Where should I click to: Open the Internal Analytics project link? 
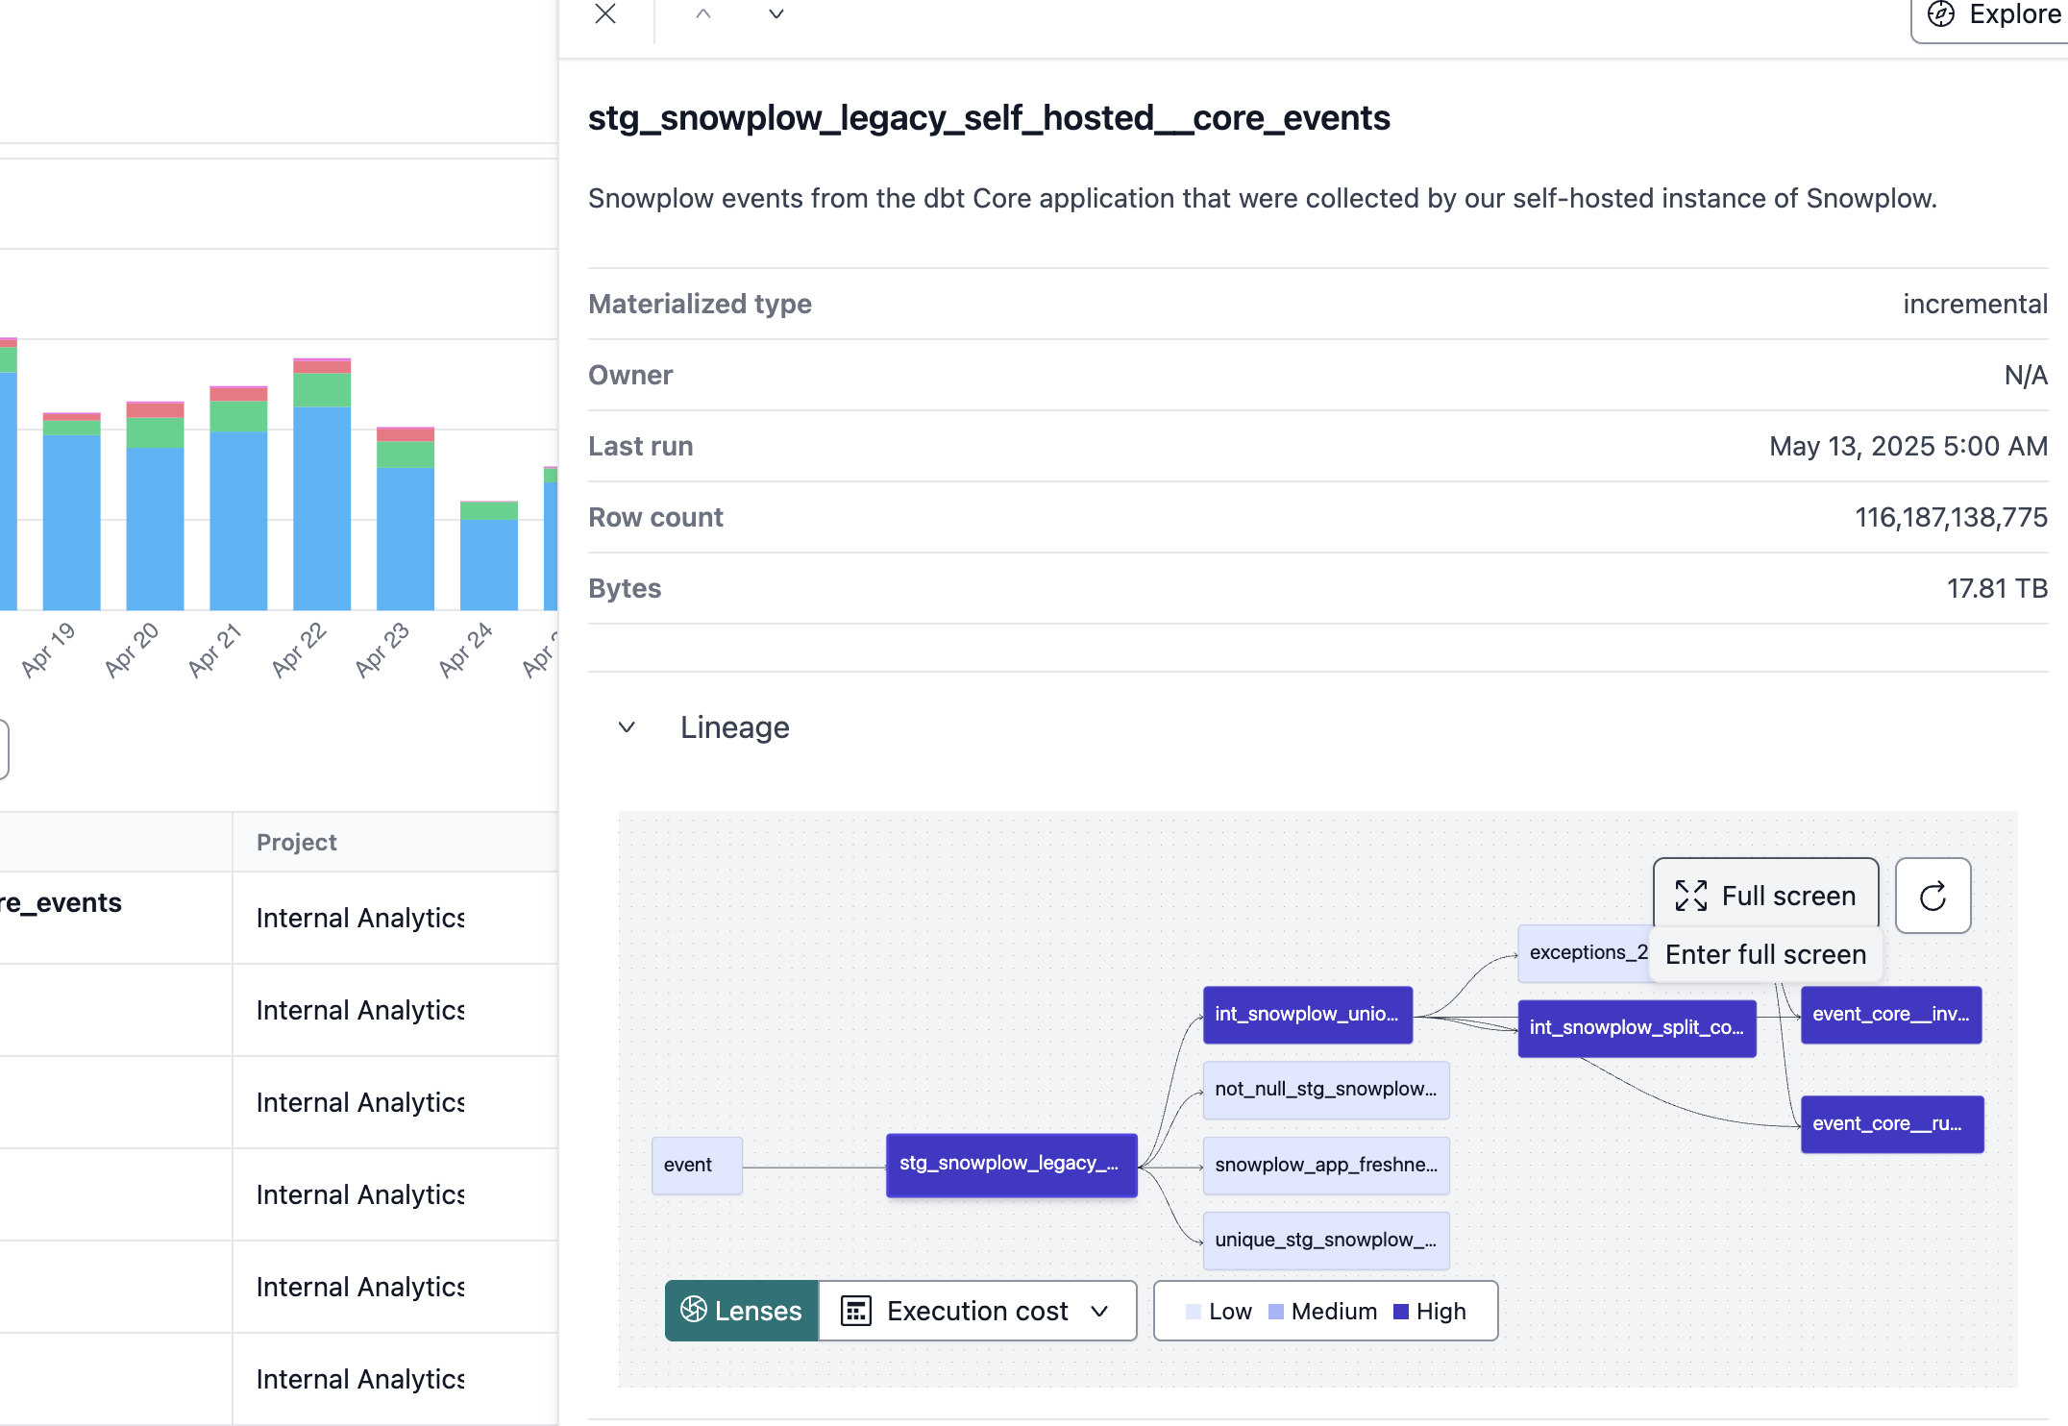tap(359, 918)
